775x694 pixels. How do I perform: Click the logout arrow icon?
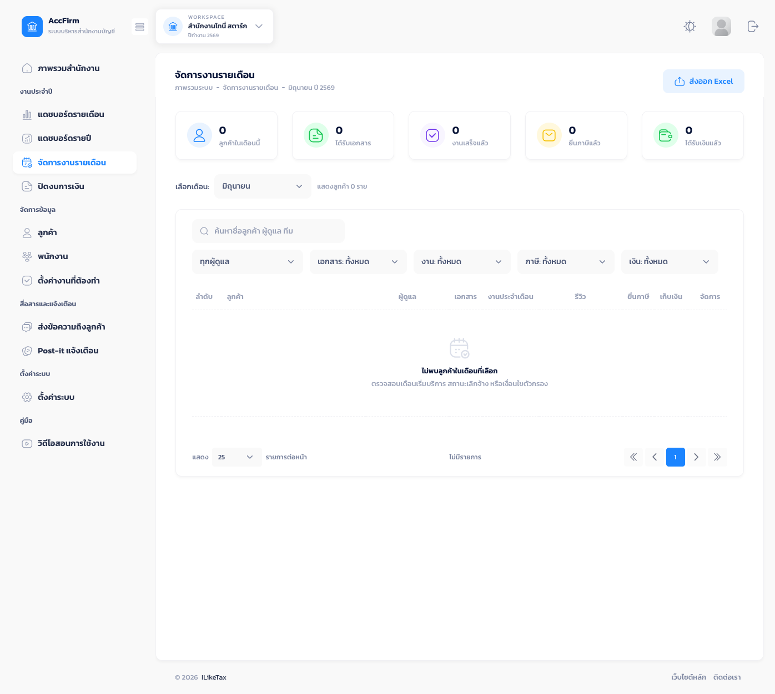click(753, 26)
